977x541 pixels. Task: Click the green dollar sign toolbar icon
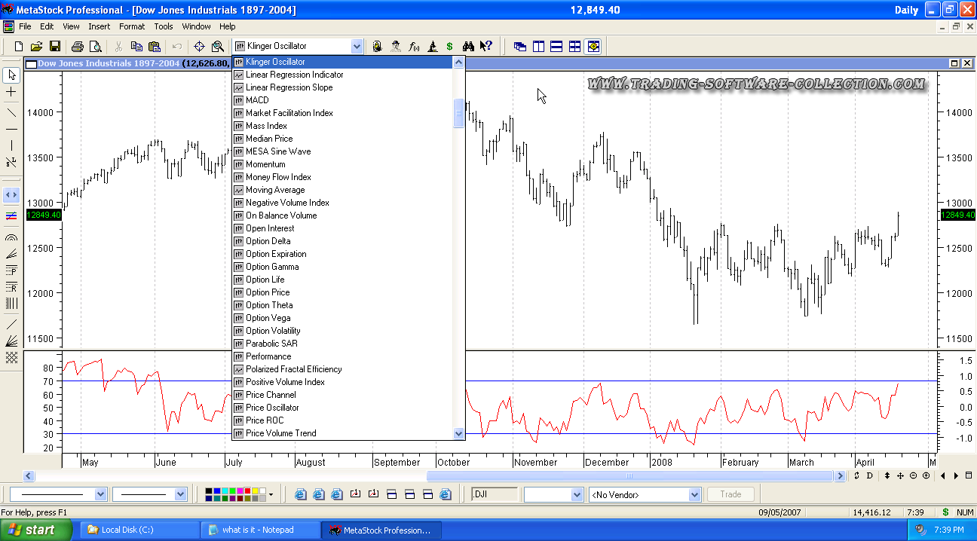[450, 47]
